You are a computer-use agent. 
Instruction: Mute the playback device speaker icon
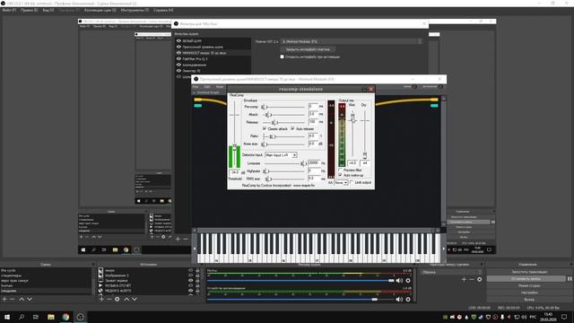coord(399,299)
